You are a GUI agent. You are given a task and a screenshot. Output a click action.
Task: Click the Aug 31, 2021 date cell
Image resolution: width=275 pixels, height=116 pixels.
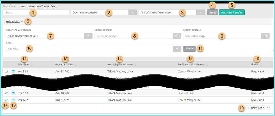[x=63, y=72]
